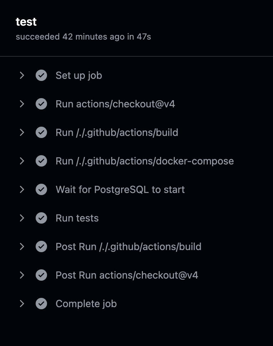Click the test job title heading
Viewport: 273px width, 346px height.
26,22
